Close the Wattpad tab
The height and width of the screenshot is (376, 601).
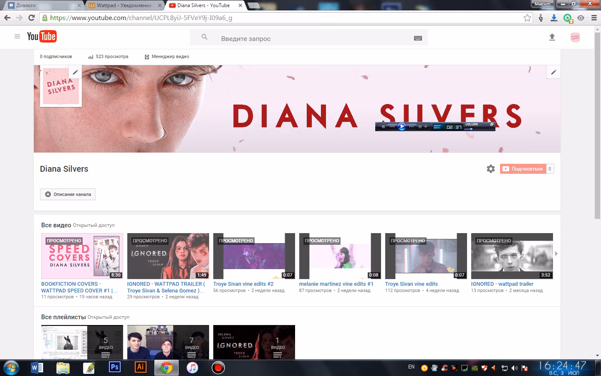(159, 5)
